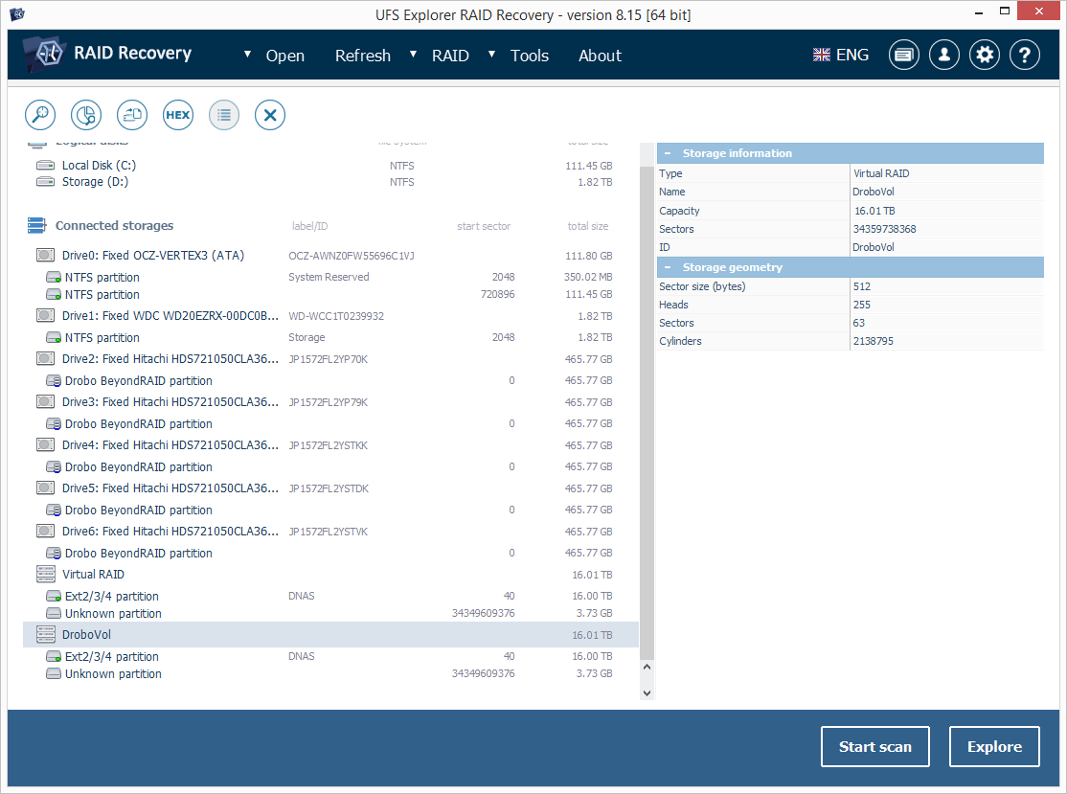Select Ext2/3/4 partition under DroboVol
The image size is (1067, 794).
click(x=330, y=657)
